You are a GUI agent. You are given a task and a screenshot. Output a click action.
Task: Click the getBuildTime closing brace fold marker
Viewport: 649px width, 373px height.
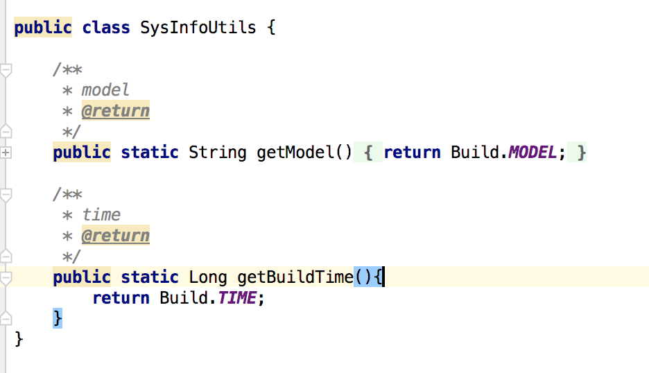[6, 318]
